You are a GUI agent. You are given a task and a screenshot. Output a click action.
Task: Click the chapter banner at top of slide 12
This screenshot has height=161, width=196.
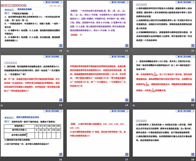tap(185, 2)
